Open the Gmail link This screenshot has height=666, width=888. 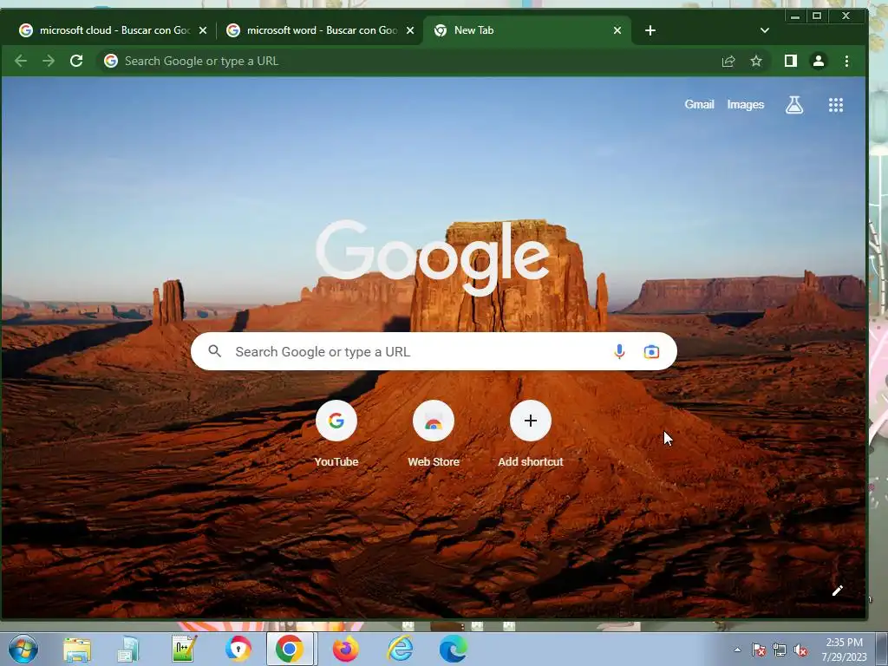point(700,105)
